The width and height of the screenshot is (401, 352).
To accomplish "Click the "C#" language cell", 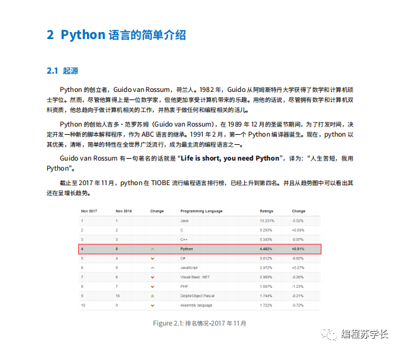I will (x=183, y=258).
